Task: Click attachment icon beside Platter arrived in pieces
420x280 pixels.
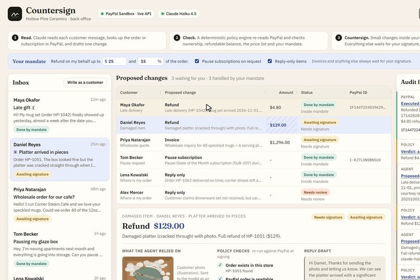Action: click(x=15, y=152)
